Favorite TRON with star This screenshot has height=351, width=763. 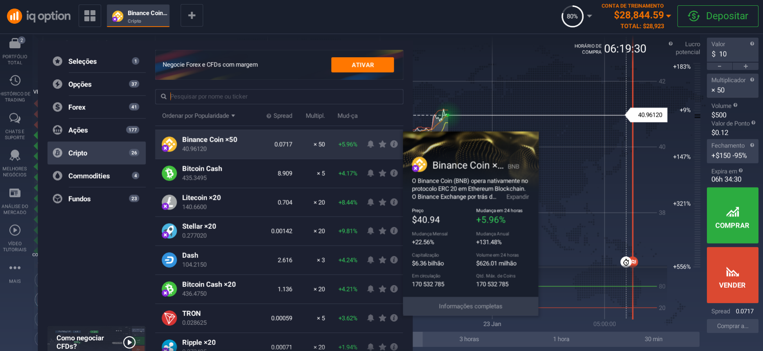[382, 318]
